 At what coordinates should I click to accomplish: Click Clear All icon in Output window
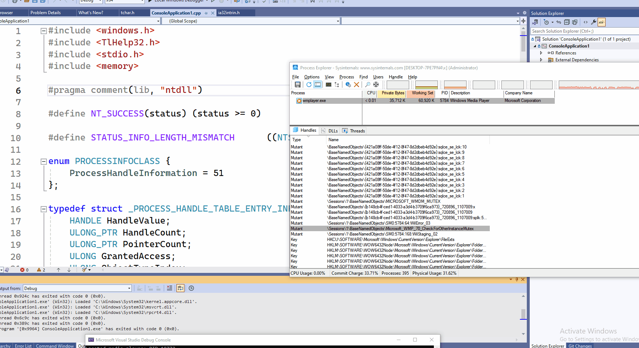point(170,288)
